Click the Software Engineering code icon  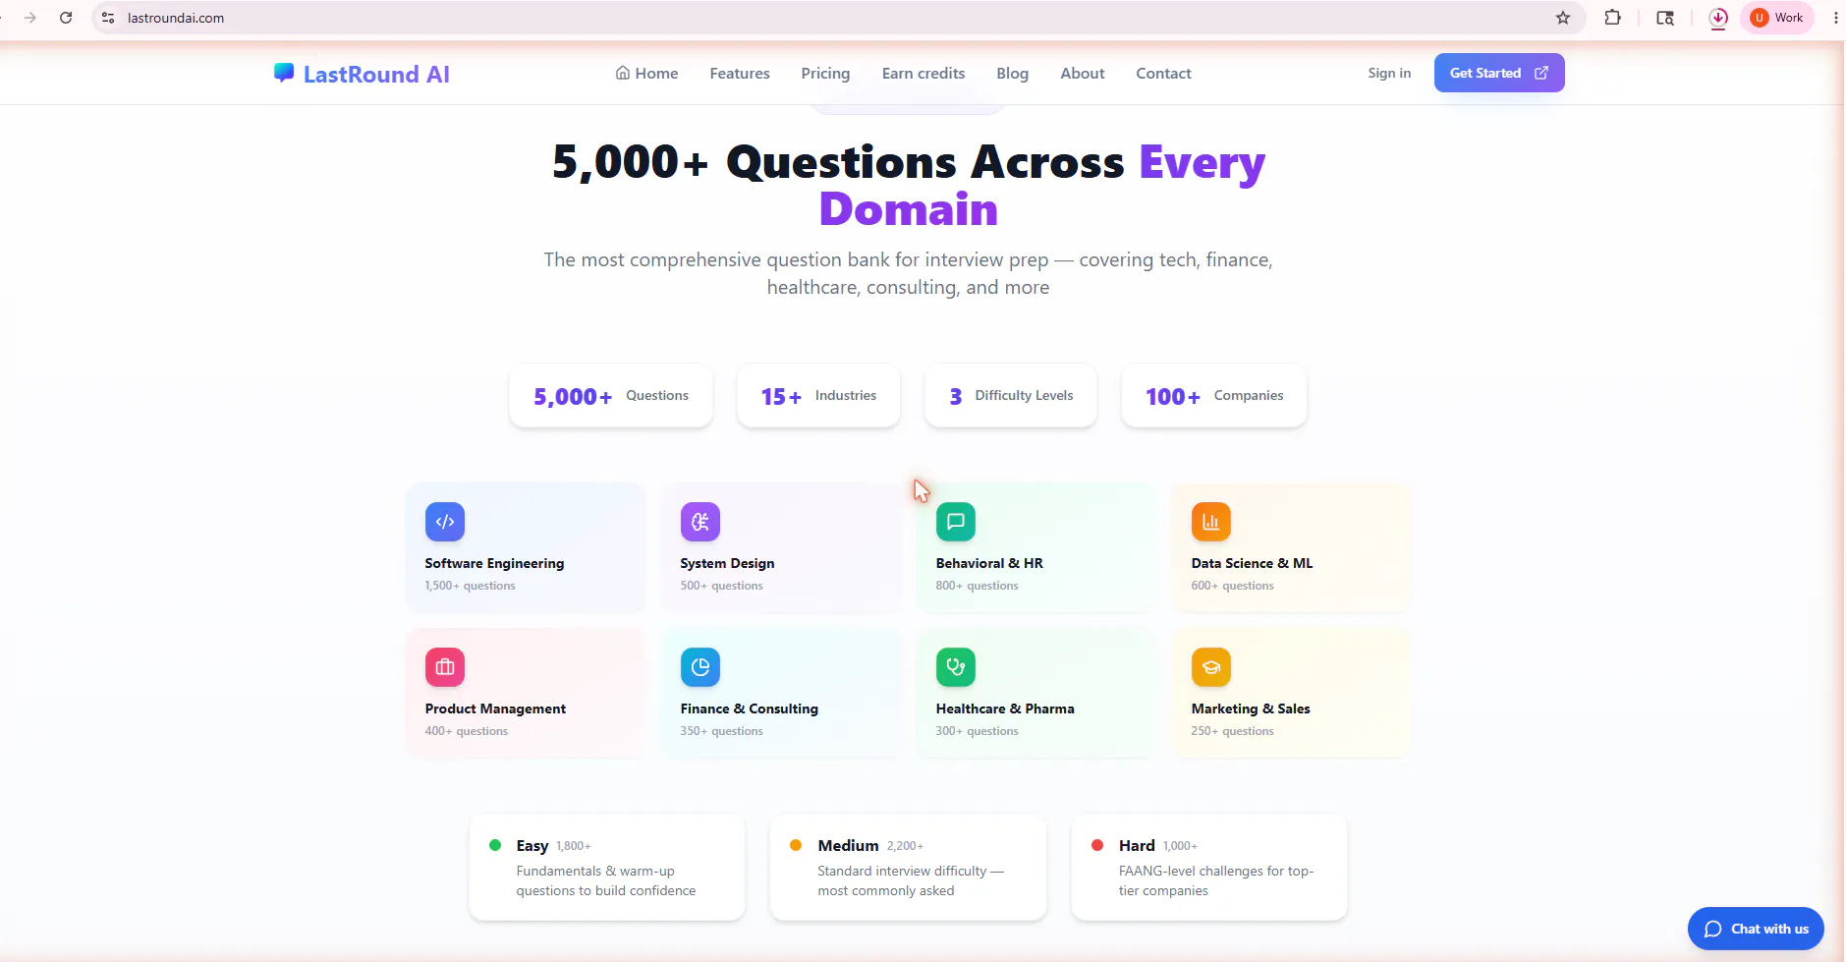[x=445, y=522]
